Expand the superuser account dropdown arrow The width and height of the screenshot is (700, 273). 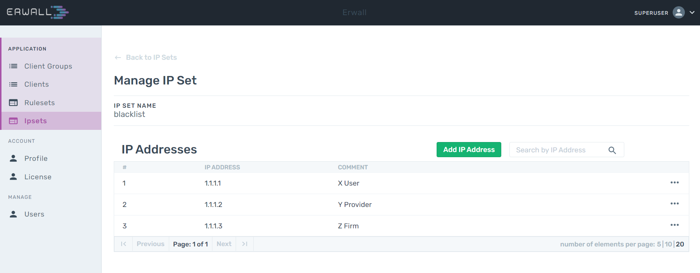tap(692, 13)
